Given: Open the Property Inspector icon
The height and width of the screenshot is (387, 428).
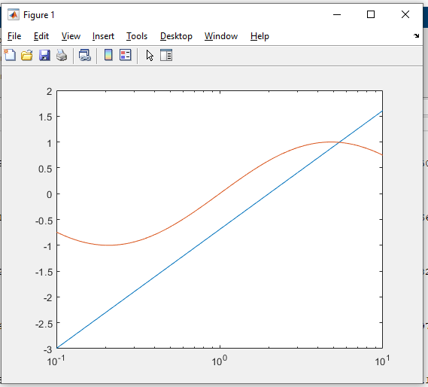Looking at the screenshot, I should pos(166,55).
